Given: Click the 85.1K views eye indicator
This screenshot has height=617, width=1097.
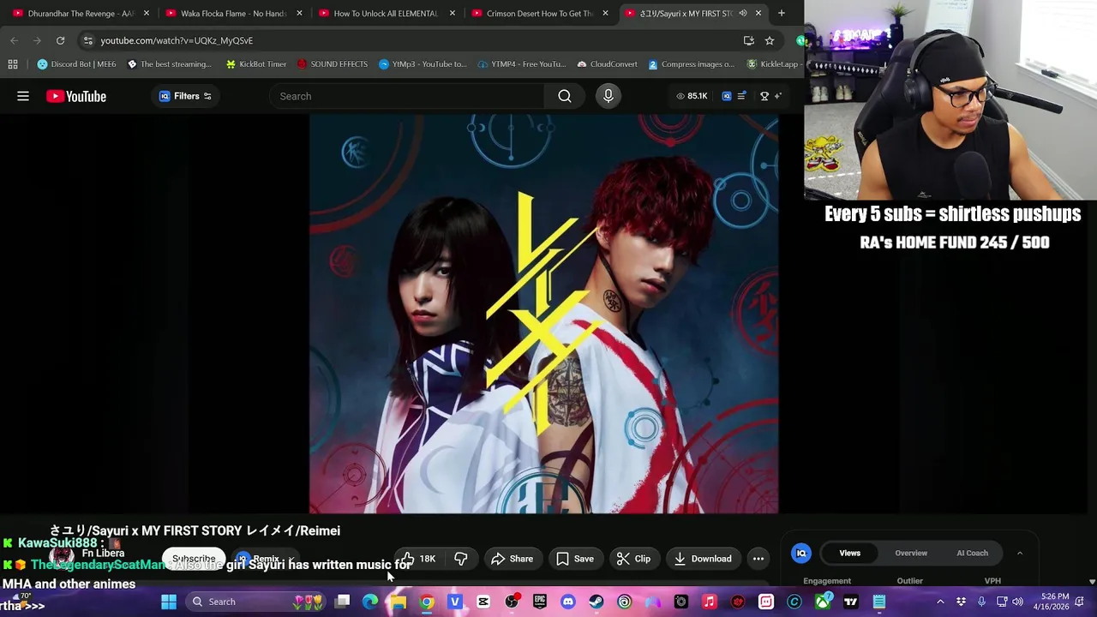Looking at the screenshot, I should click(692, 96).
